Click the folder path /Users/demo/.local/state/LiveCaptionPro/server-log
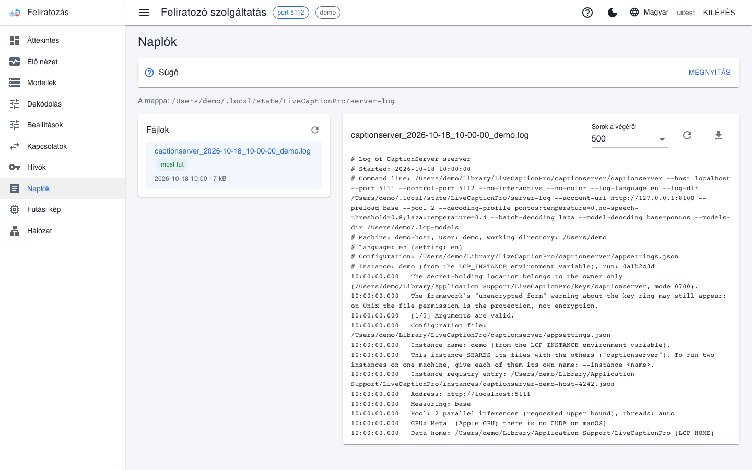Image resolution: width=752 pixels, height=470 pixels. [283, 101]
